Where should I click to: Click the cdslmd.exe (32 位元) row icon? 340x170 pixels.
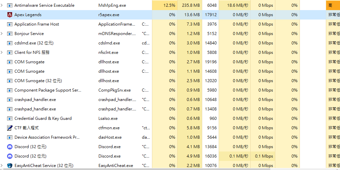pos(10,43)
